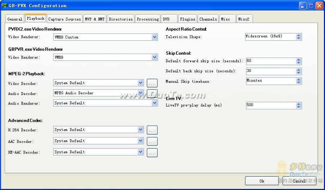
Task: Open HE-AAC Decoder properties (...) button
Action: click(152, 153)
